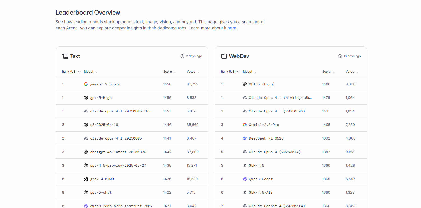Sort Text table by Votes column
Image resolution: width=421 pixels, height=208 pixels.
point(193,72)
